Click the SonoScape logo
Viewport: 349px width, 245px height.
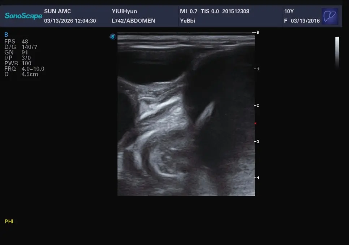23,16
